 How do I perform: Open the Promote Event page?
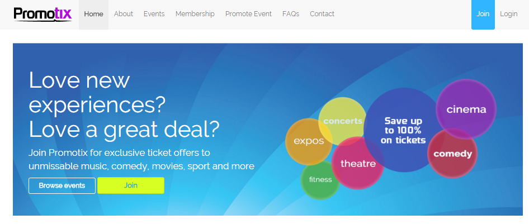249,14
